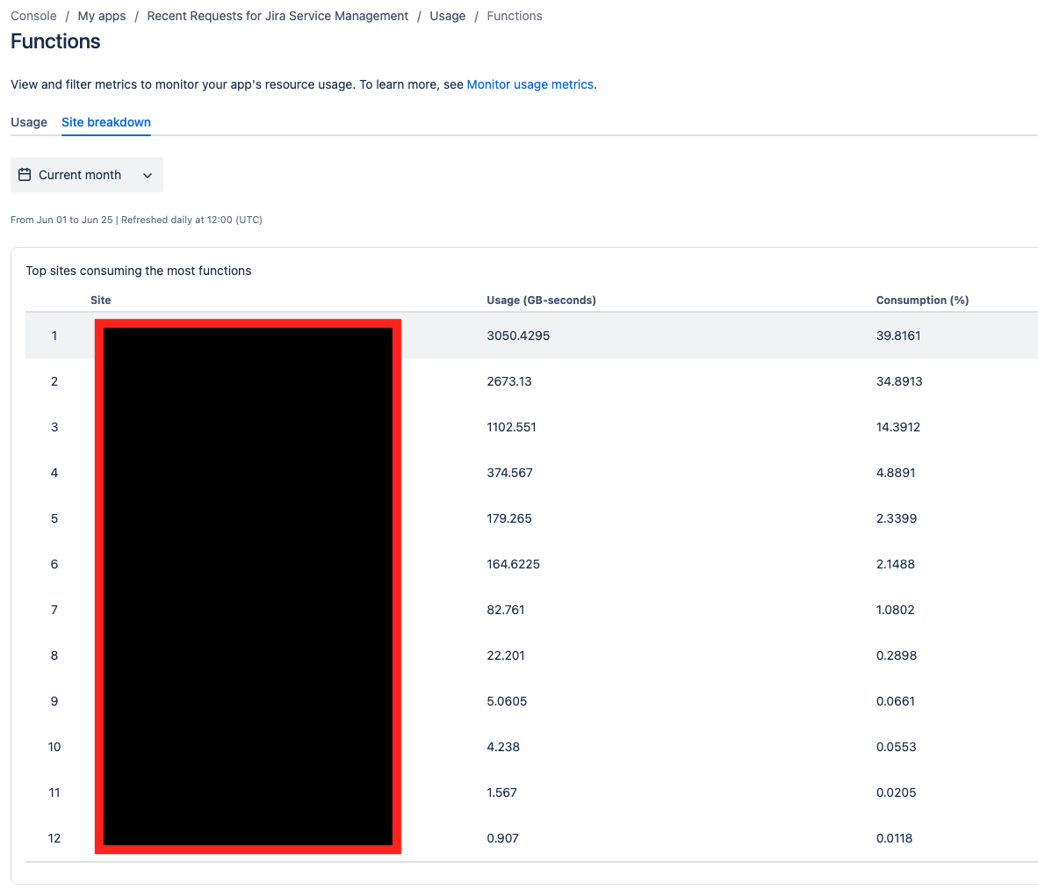Screen dimensions: 1038x890
Task: Select usage value 82.761
Action: coord(506,610)
